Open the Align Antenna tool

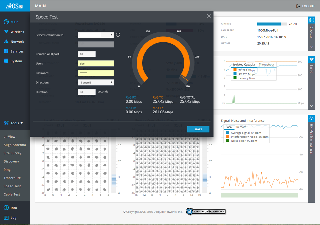coord(15,145)
